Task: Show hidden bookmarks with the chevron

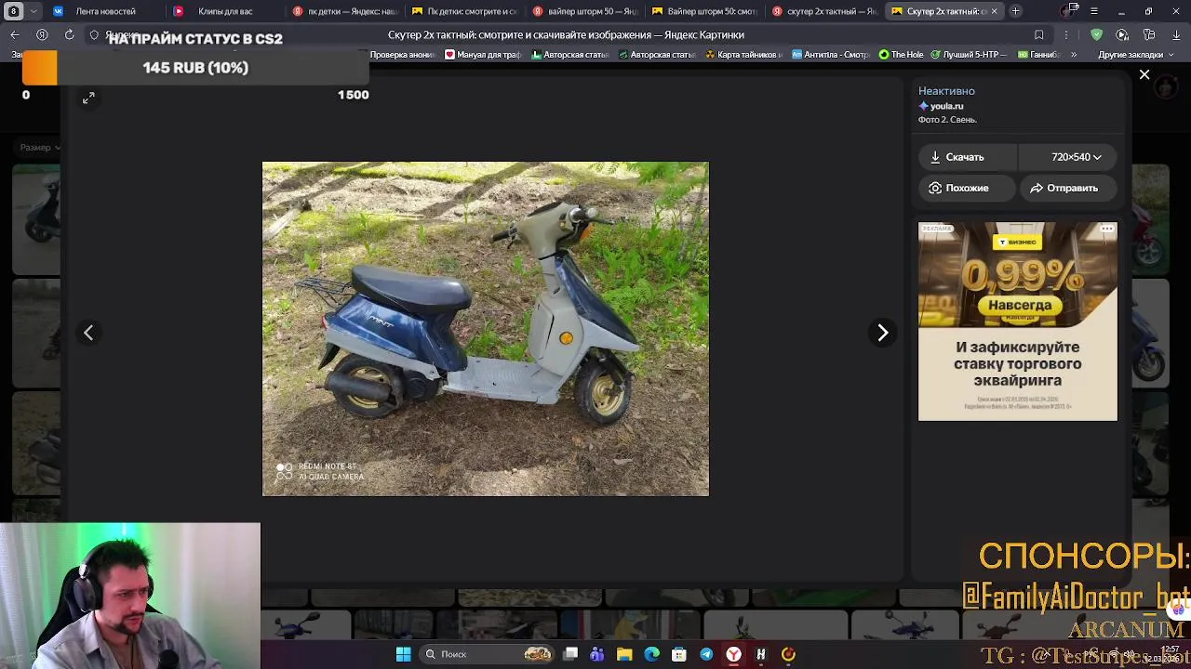Action: coord(1074,55)
